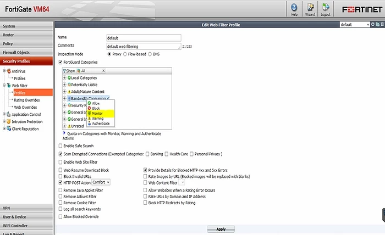
Task: Choose Authenticate from the action popup
Action: 101,124
